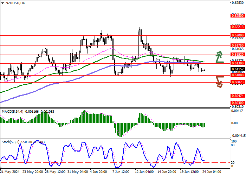Click the 23 May 20:00 time label
The image size is (246, 175).
(33, 172)
